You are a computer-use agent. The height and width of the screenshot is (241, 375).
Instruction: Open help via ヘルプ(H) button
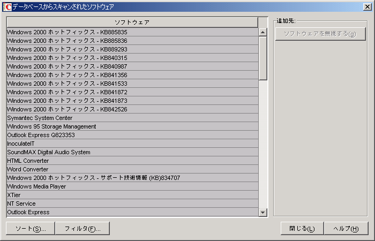point(346,228)
